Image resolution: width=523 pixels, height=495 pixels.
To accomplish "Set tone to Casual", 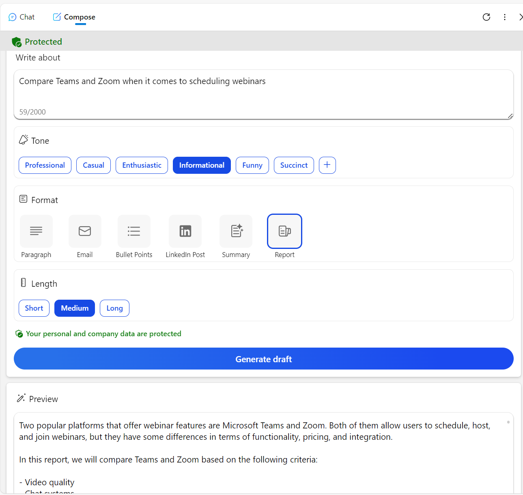I will tap(93, 165).
